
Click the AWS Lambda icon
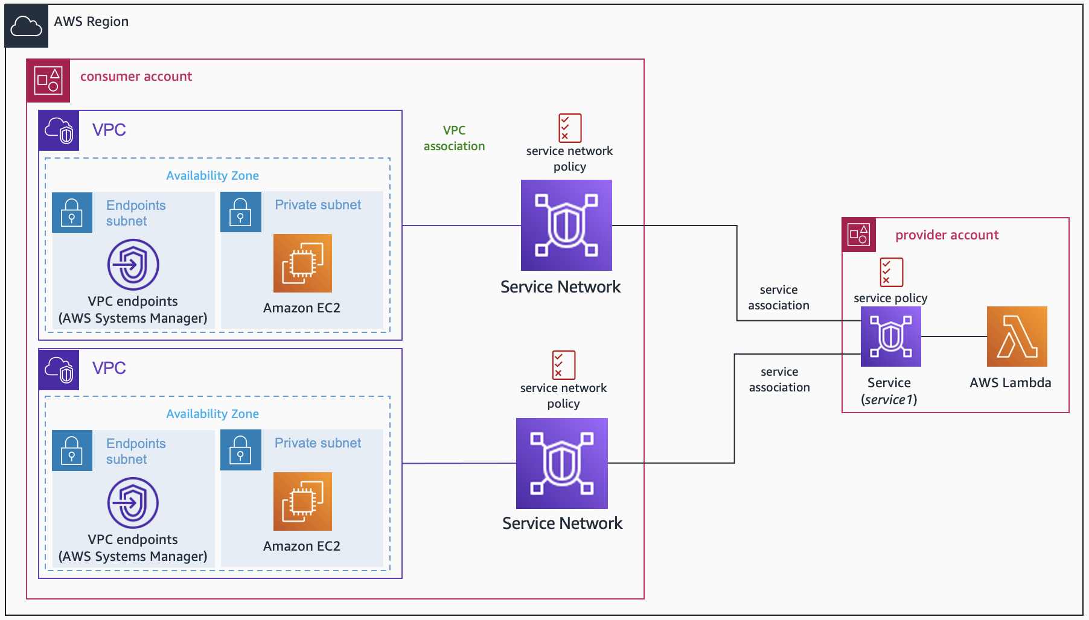[x=1017, y=337]
